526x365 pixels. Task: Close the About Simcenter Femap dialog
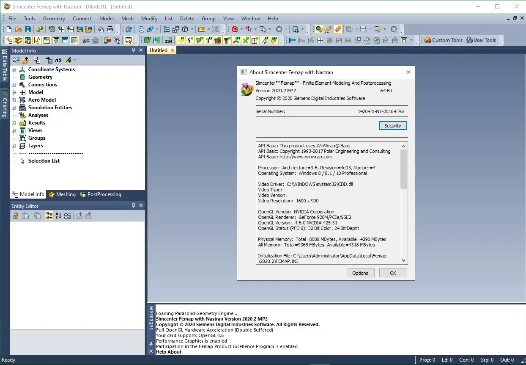pos(408,72)
